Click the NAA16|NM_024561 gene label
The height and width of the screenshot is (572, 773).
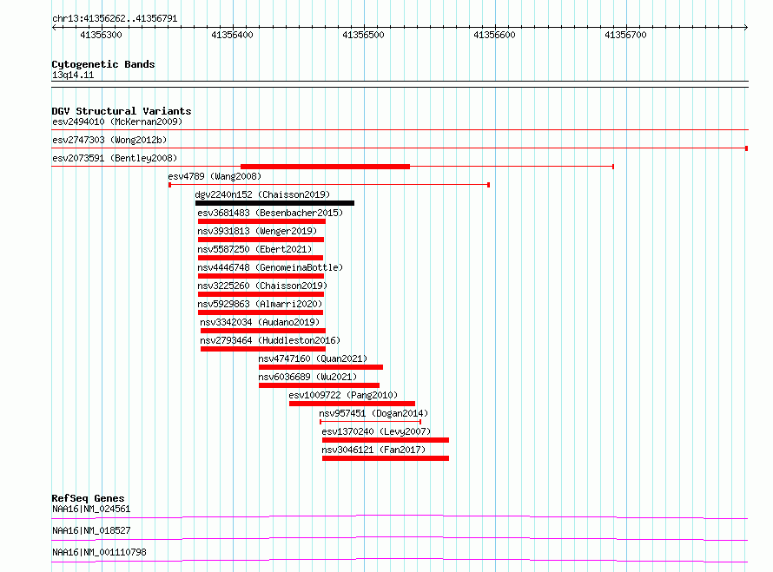[x=91, y=509]
